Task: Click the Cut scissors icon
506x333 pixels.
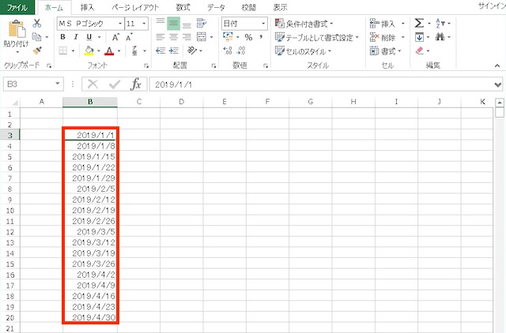Action: click(37, 24)
